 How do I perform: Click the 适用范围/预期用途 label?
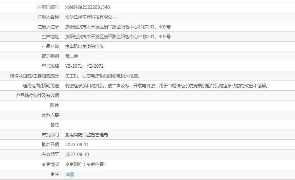point(41,86)
